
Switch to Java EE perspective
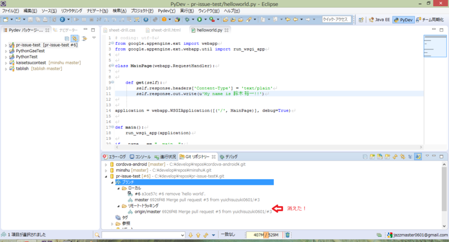[379, 20]
